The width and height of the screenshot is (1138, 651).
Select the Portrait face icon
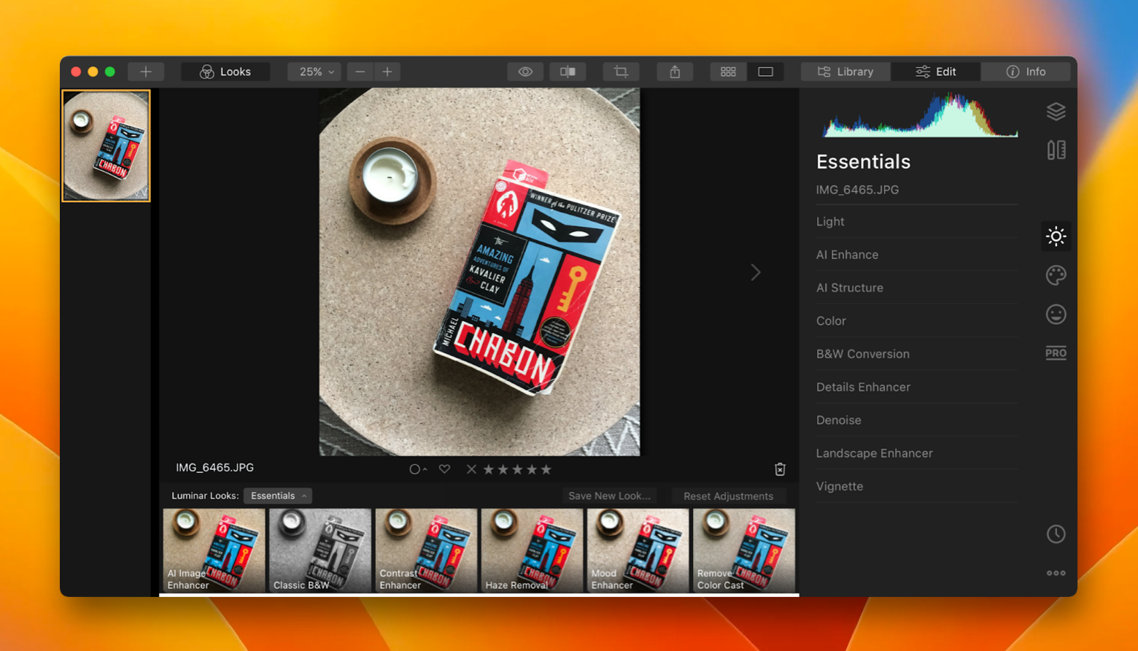pyautogui.click(x=1056, y=315)
